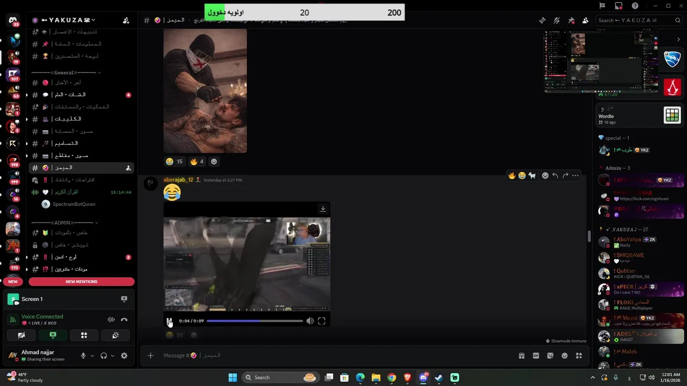The width and height of the screenshot is (687, 386).
Task: Expand microphone input options chevron
Action: pos(92,355)
